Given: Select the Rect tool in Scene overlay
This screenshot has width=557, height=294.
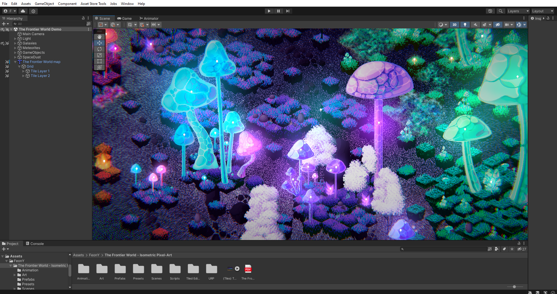Looking at the screenshot, I should pyautogui.click(x=100, y=61).
